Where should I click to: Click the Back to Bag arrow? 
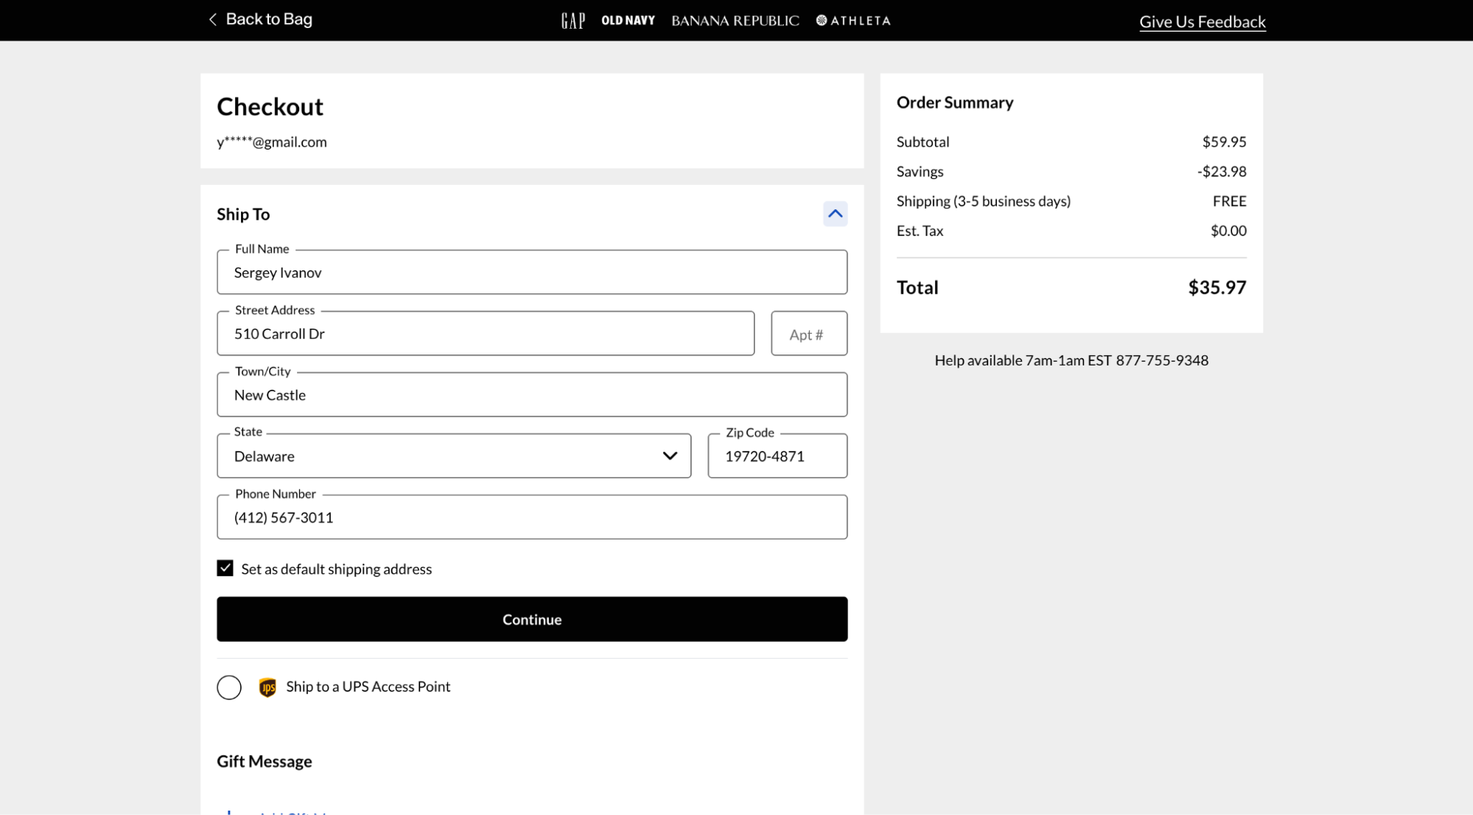tap(213, 19)
